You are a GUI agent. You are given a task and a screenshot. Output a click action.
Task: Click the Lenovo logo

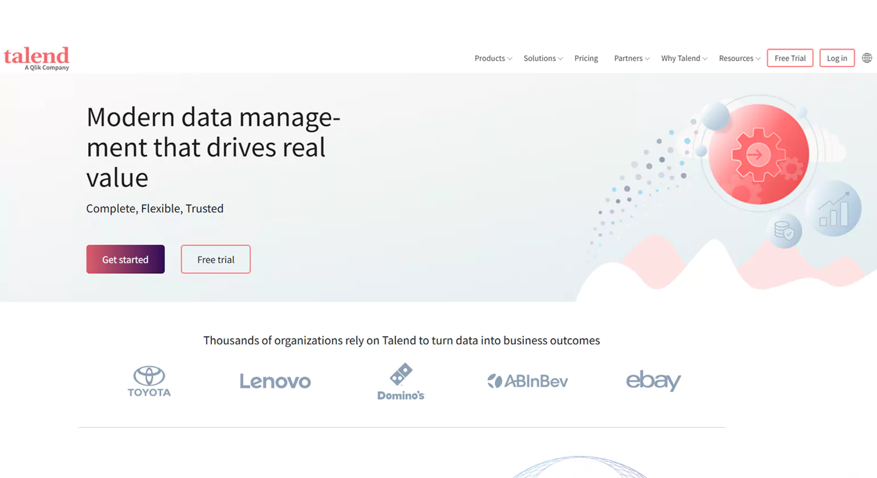pos(275,381)
